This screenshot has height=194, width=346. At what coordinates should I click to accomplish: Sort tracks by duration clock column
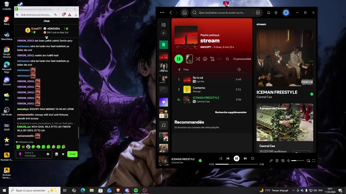pos(239,70)
